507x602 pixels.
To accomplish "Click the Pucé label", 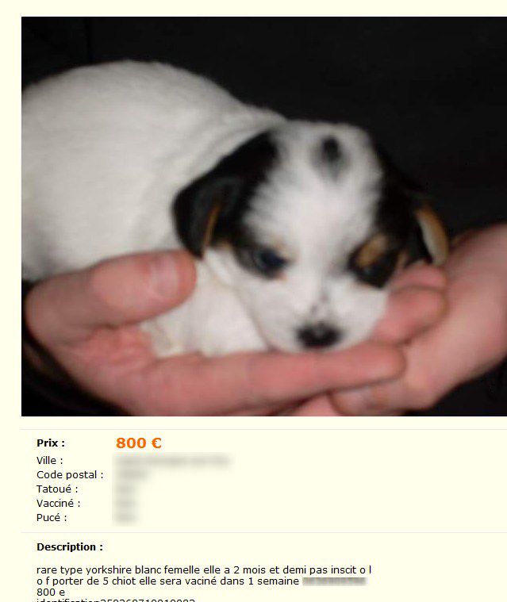I will [52, 518].
